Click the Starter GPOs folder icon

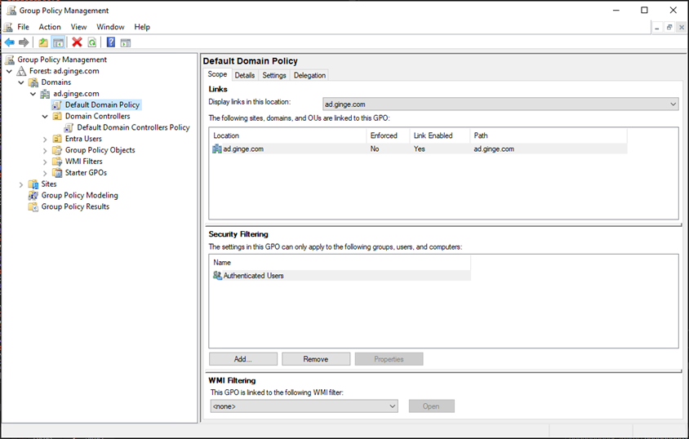pyautogui.click(x=57, y=172)
